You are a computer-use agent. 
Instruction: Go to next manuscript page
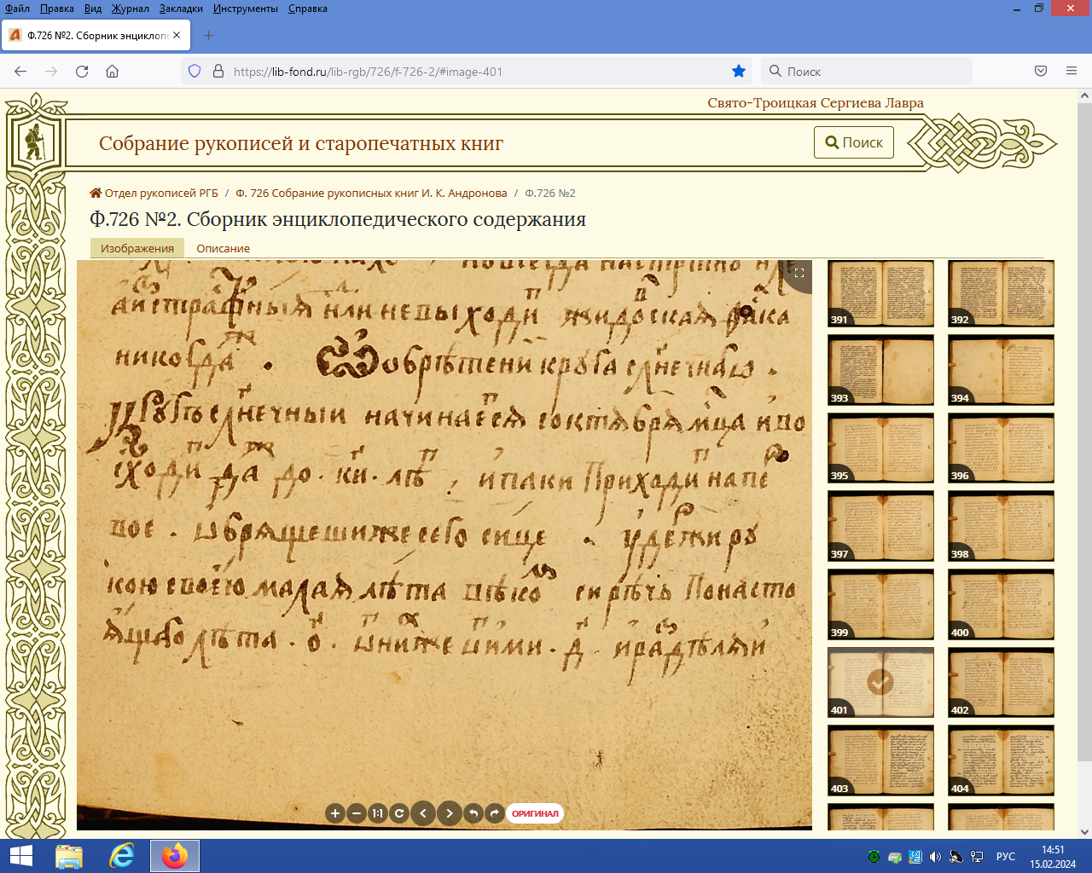coord(450,813)
